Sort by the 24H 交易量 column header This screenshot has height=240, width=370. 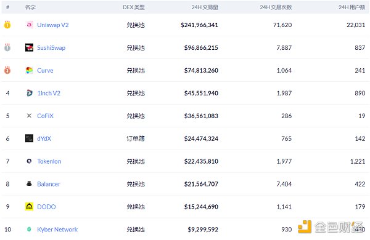point(205,7)
